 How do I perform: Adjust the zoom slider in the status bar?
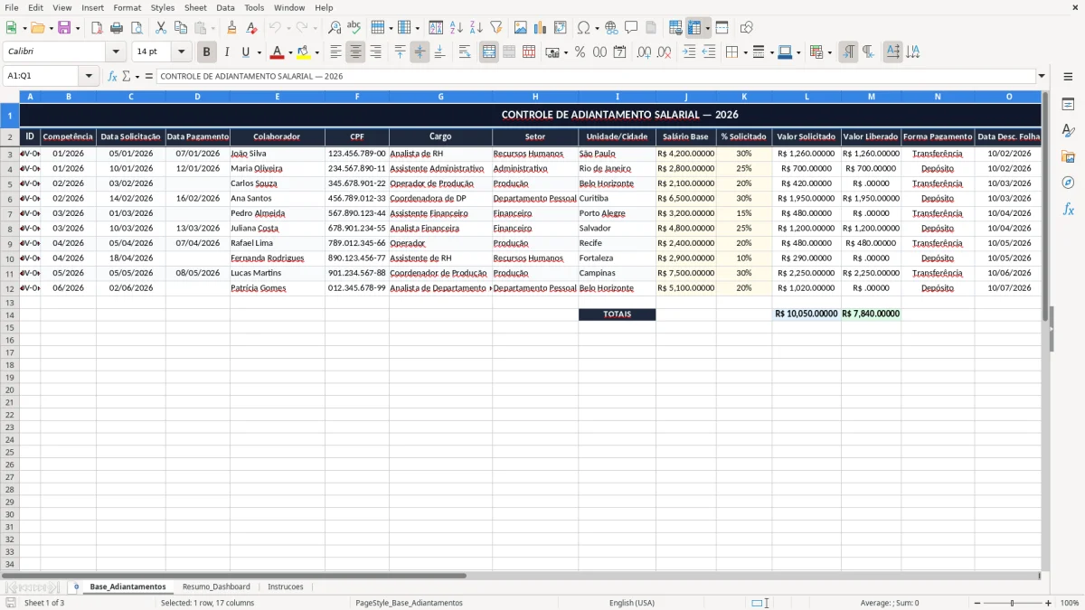pyautogui.click(x=1012, y=603)
